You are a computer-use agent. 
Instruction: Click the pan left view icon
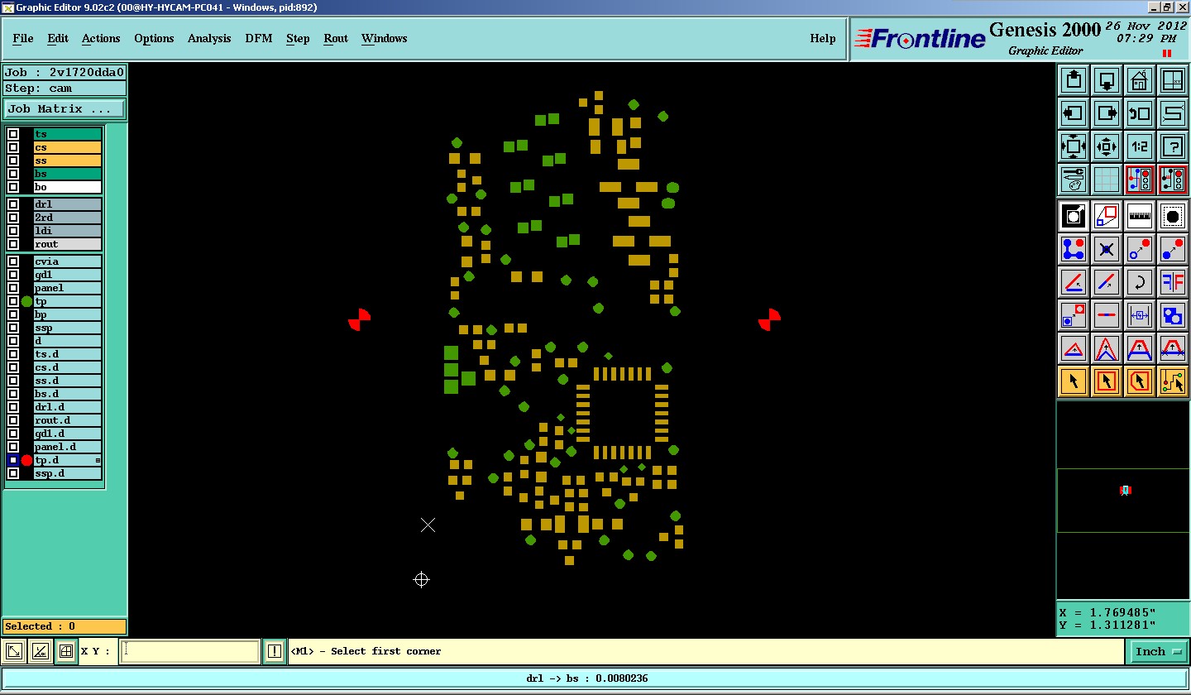tap(1074, 113)
